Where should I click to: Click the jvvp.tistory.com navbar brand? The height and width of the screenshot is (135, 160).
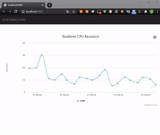(x=14, y=19)
